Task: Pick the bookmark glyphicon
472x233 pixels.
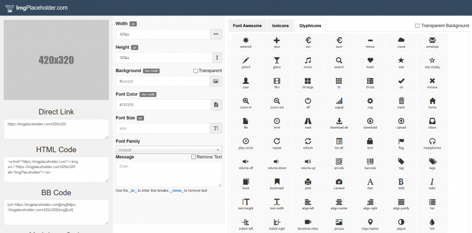Action: click(x=277, y=185)
